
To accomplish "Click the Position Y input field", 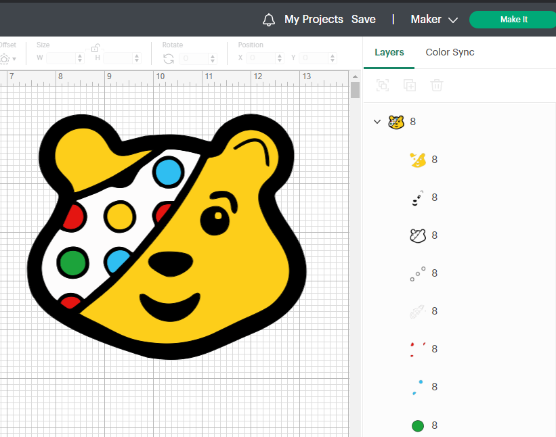I will 314,57.
